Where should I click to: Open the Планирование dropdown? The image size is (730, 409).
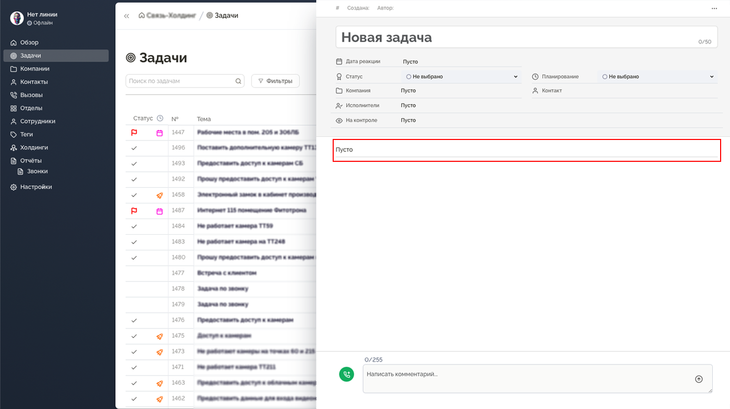[713, 76]
